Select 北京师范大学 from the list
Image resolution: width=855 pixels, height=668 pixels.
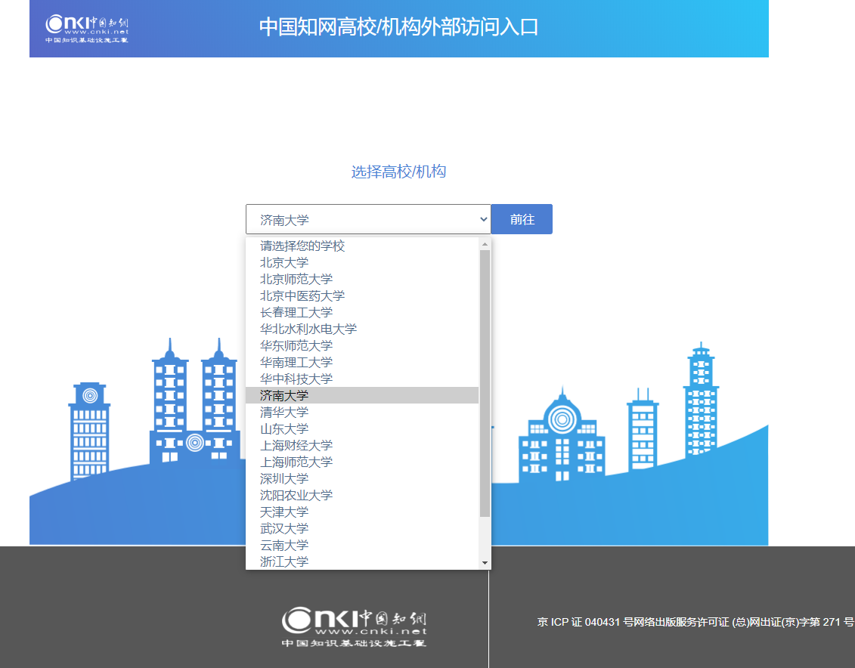tap(296, 279)
